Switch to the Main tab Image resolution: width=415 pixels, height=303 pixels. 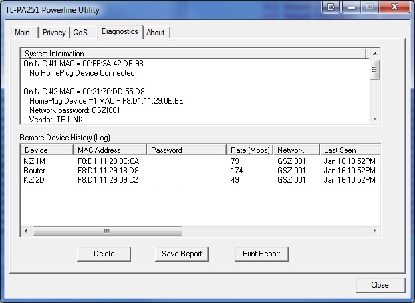22,33
